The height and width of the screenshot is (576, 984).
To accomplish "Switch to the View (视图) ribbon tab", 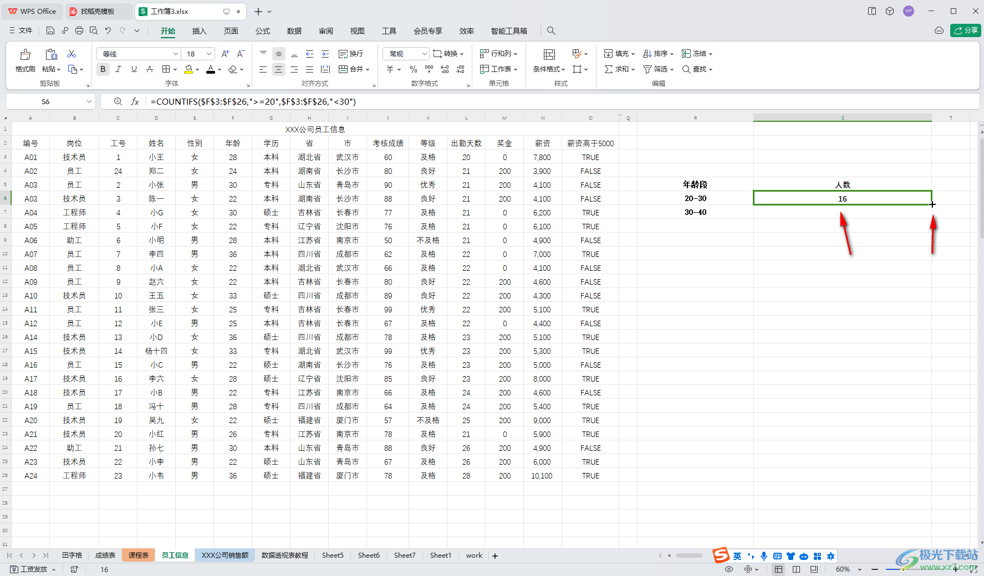I will (x=358, y=31).
